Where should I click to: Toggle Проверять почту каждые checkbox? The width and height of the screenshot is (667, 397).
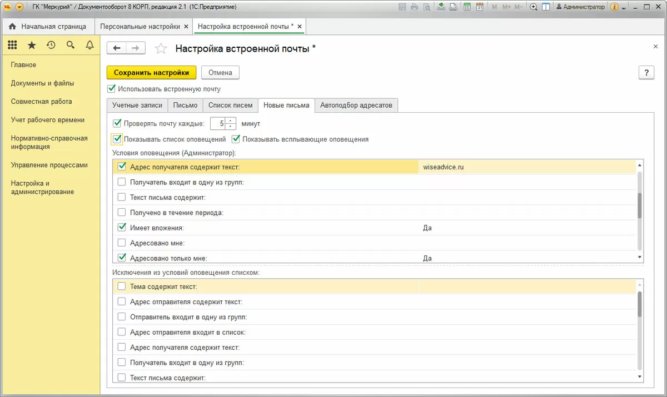[x=117, y=123]
